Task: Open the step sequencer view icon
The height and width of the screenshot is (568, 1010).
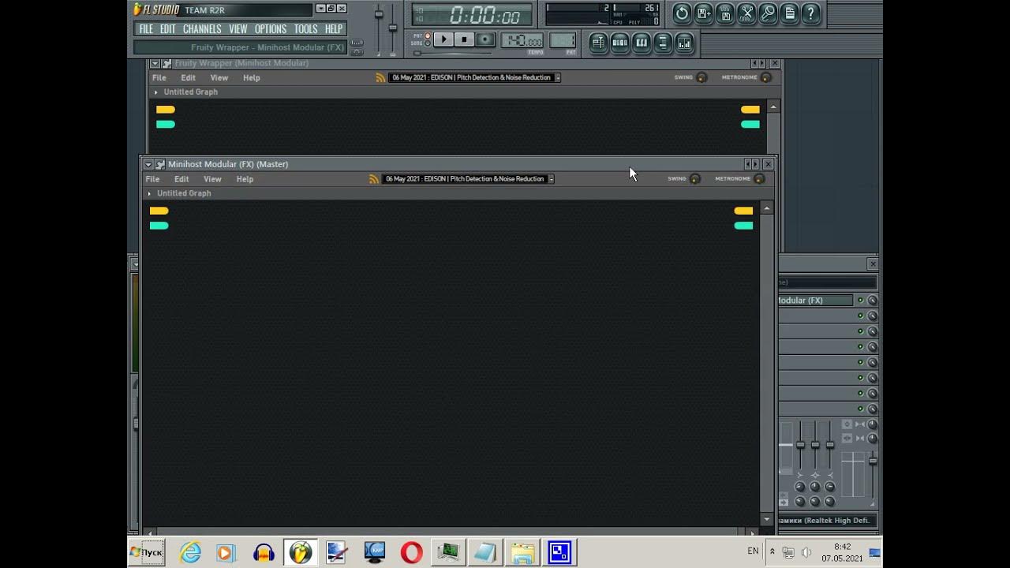Action: 620,43
